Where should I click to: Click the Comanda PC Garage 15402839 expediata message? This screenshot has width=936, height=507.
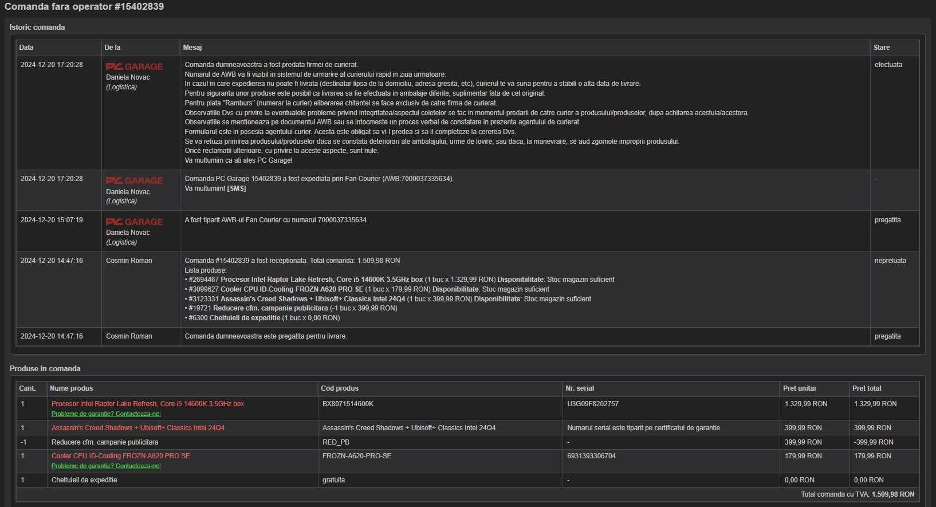319,179
